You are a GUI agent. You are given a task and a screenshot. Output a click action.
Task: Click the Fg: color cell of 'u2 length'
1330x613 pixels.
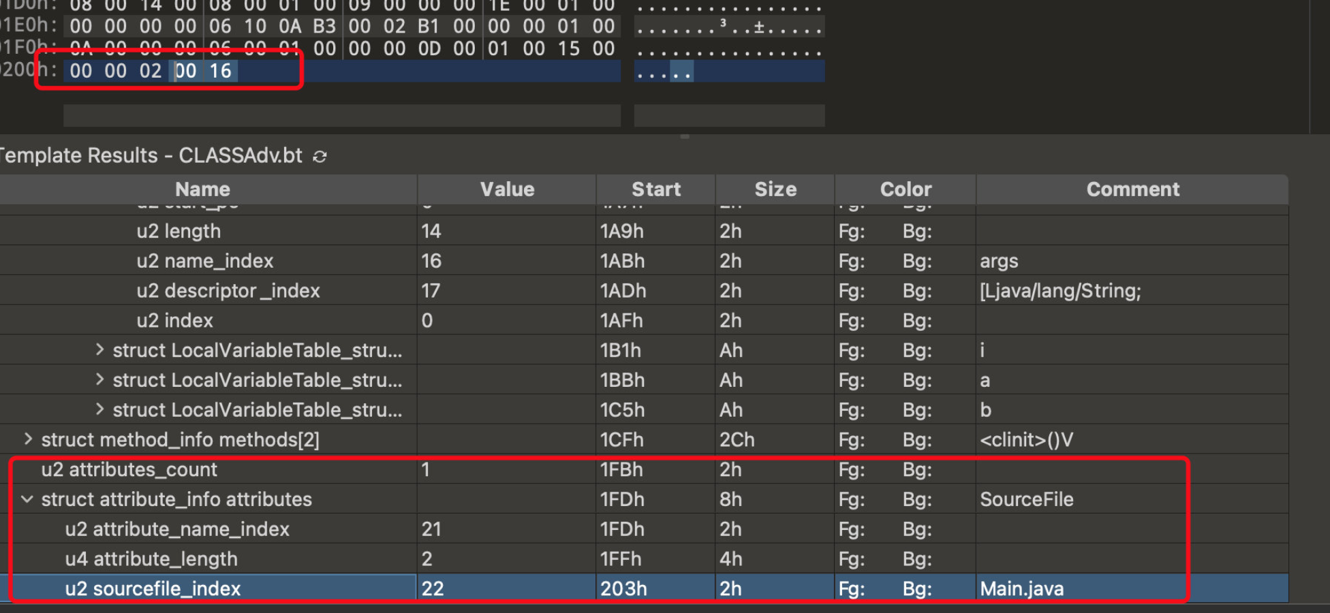pos(852,231)
